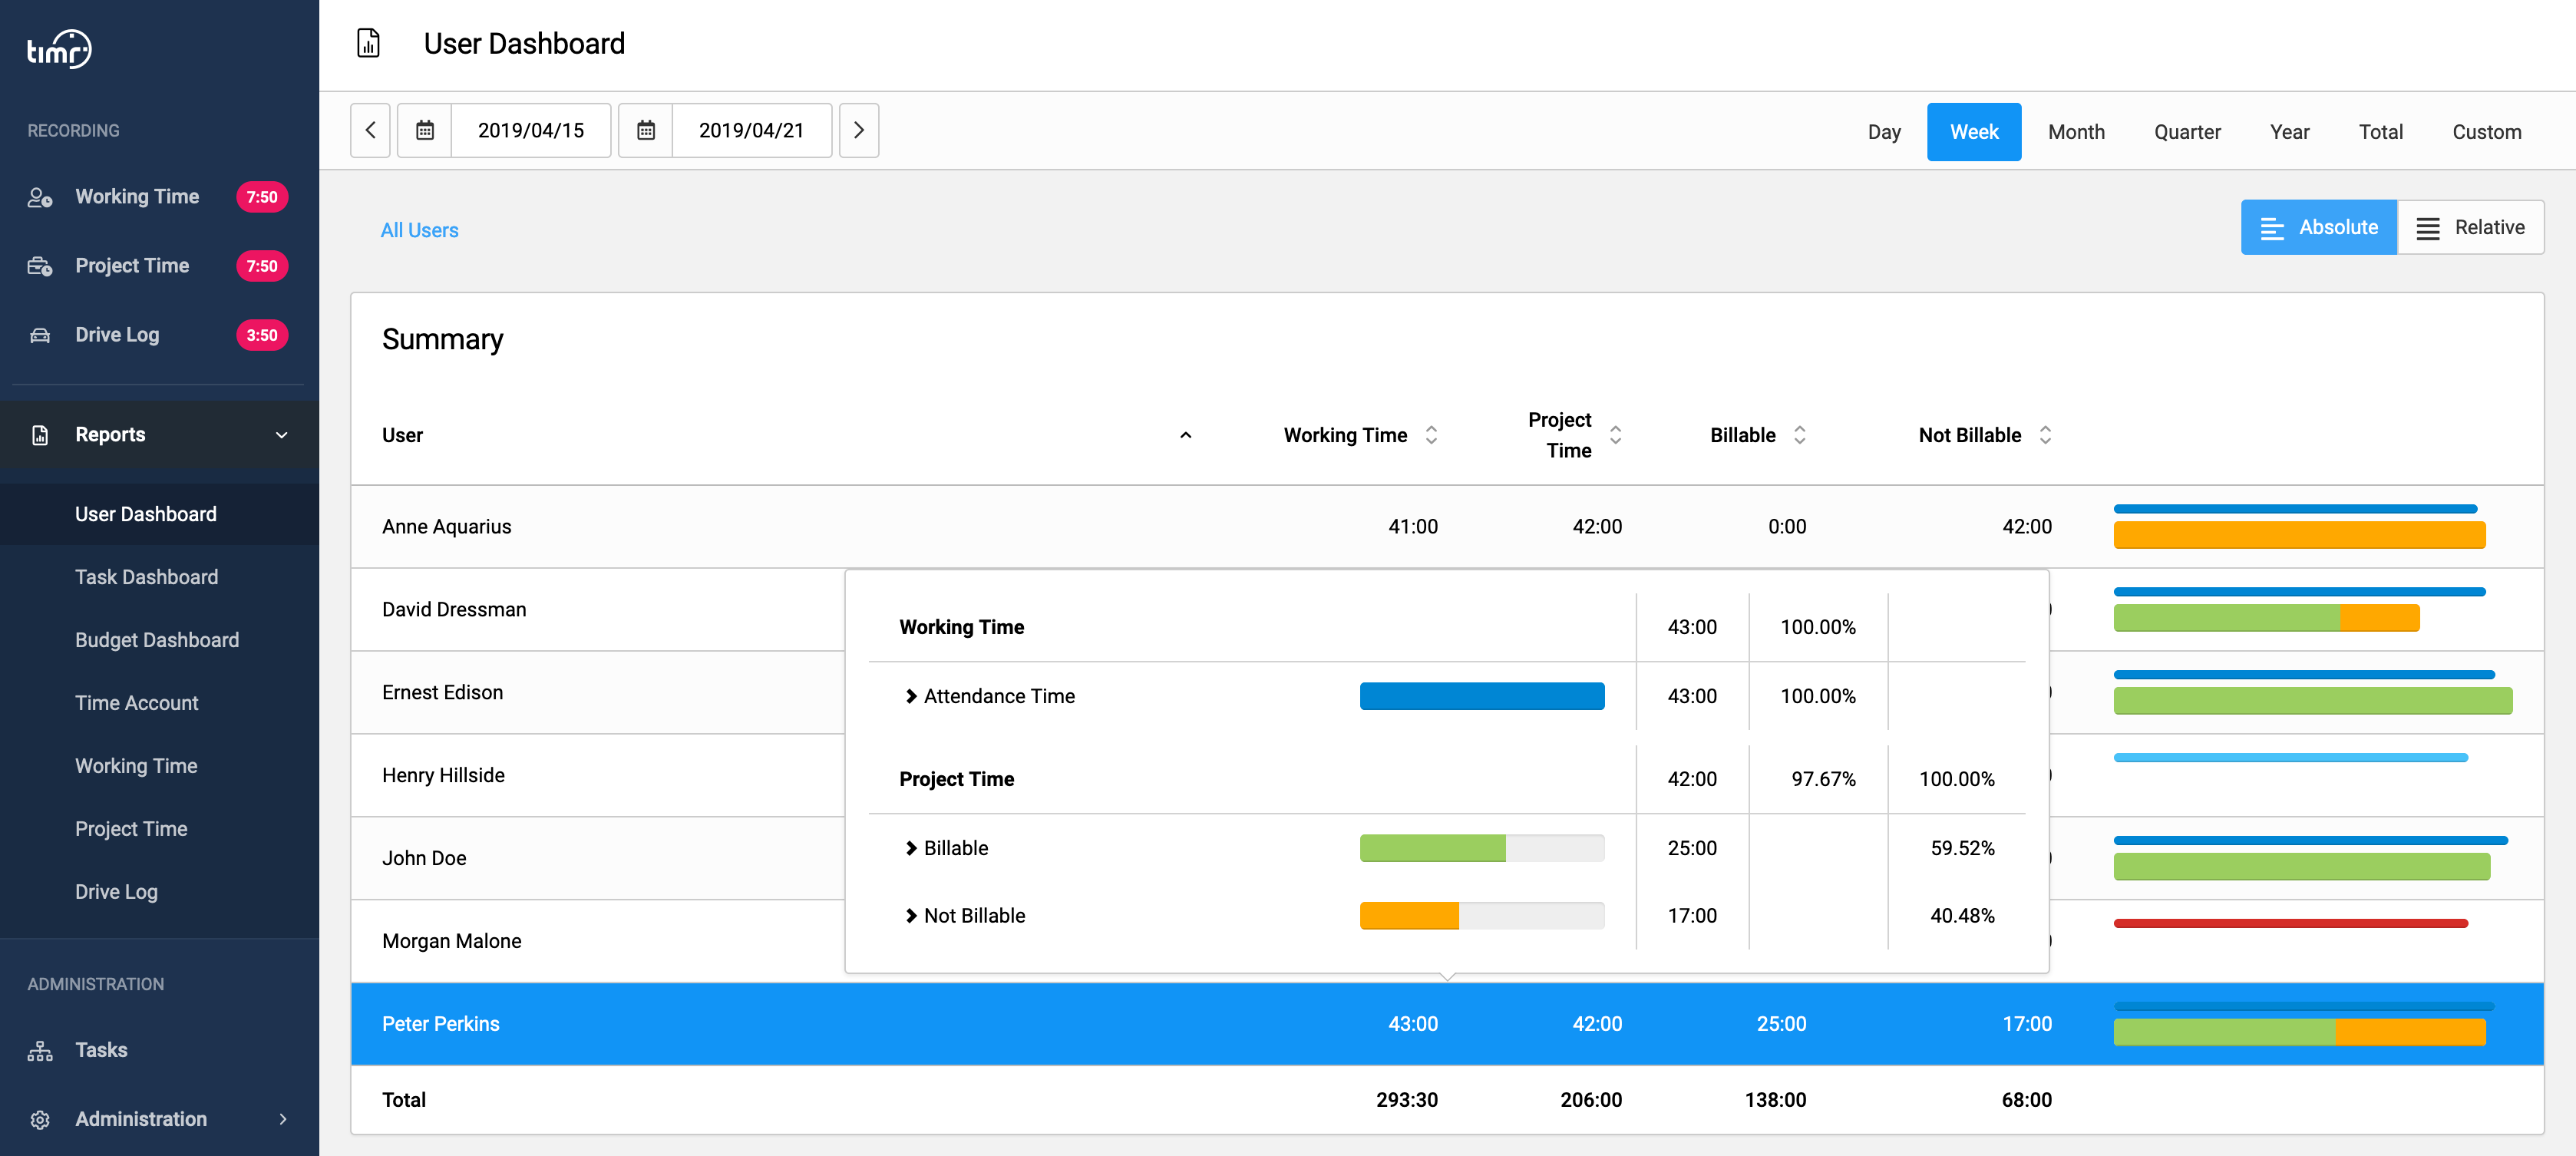
Task: Switch to Absolute view mode
Action: [2319, 227]
